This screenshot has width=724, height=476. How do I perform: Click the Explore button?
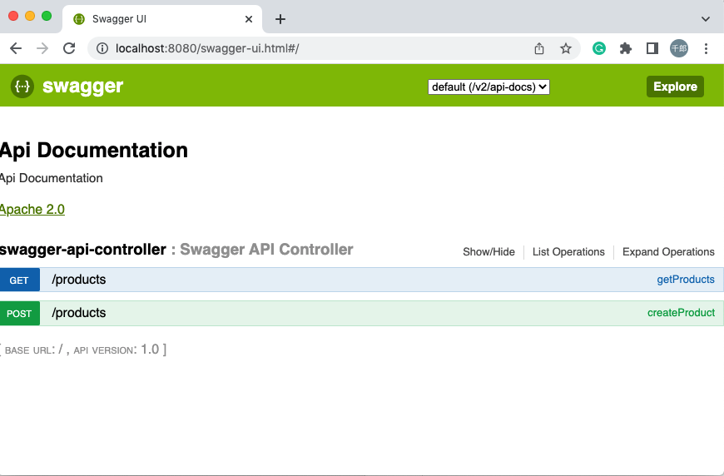(675, 87)
